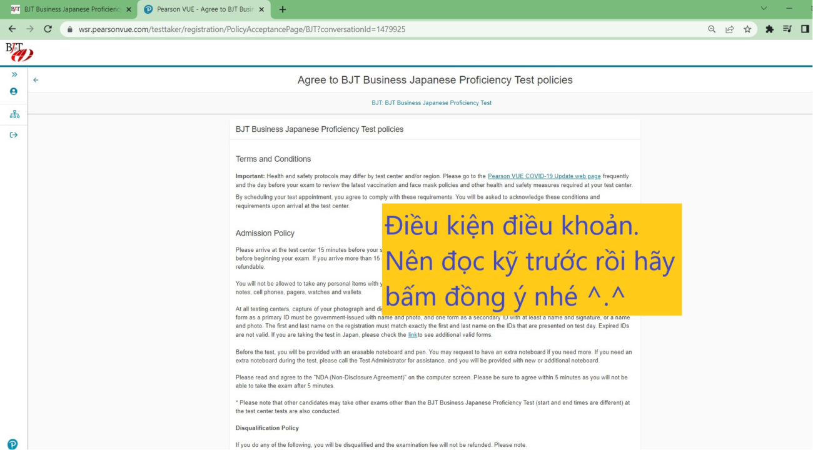Minimize the browser window
The width and height of the screenshot is (813, 450).
789,9
